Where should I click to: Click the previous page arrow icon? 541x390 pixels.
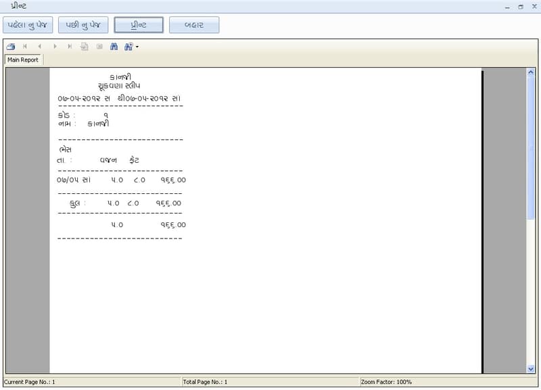[x=41, y=47]
